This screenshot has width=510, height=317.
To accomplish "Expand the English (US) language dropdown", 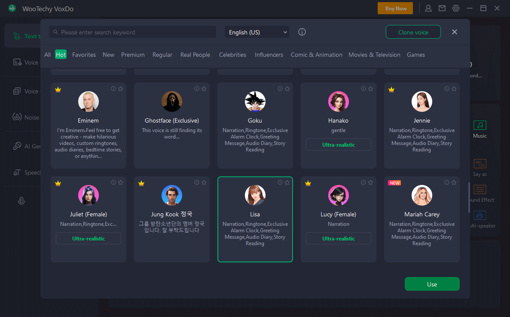I will tap(257, 32).
